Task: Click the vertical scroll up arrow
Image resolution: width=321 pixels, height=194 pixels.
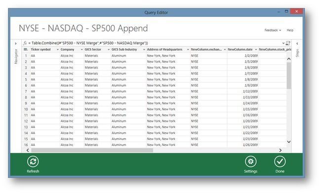Action: click(x=289, y=59)
